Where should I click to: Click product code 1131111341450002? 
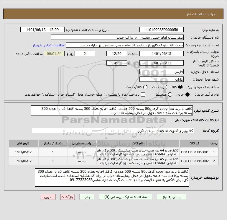(x=195, y=161)
